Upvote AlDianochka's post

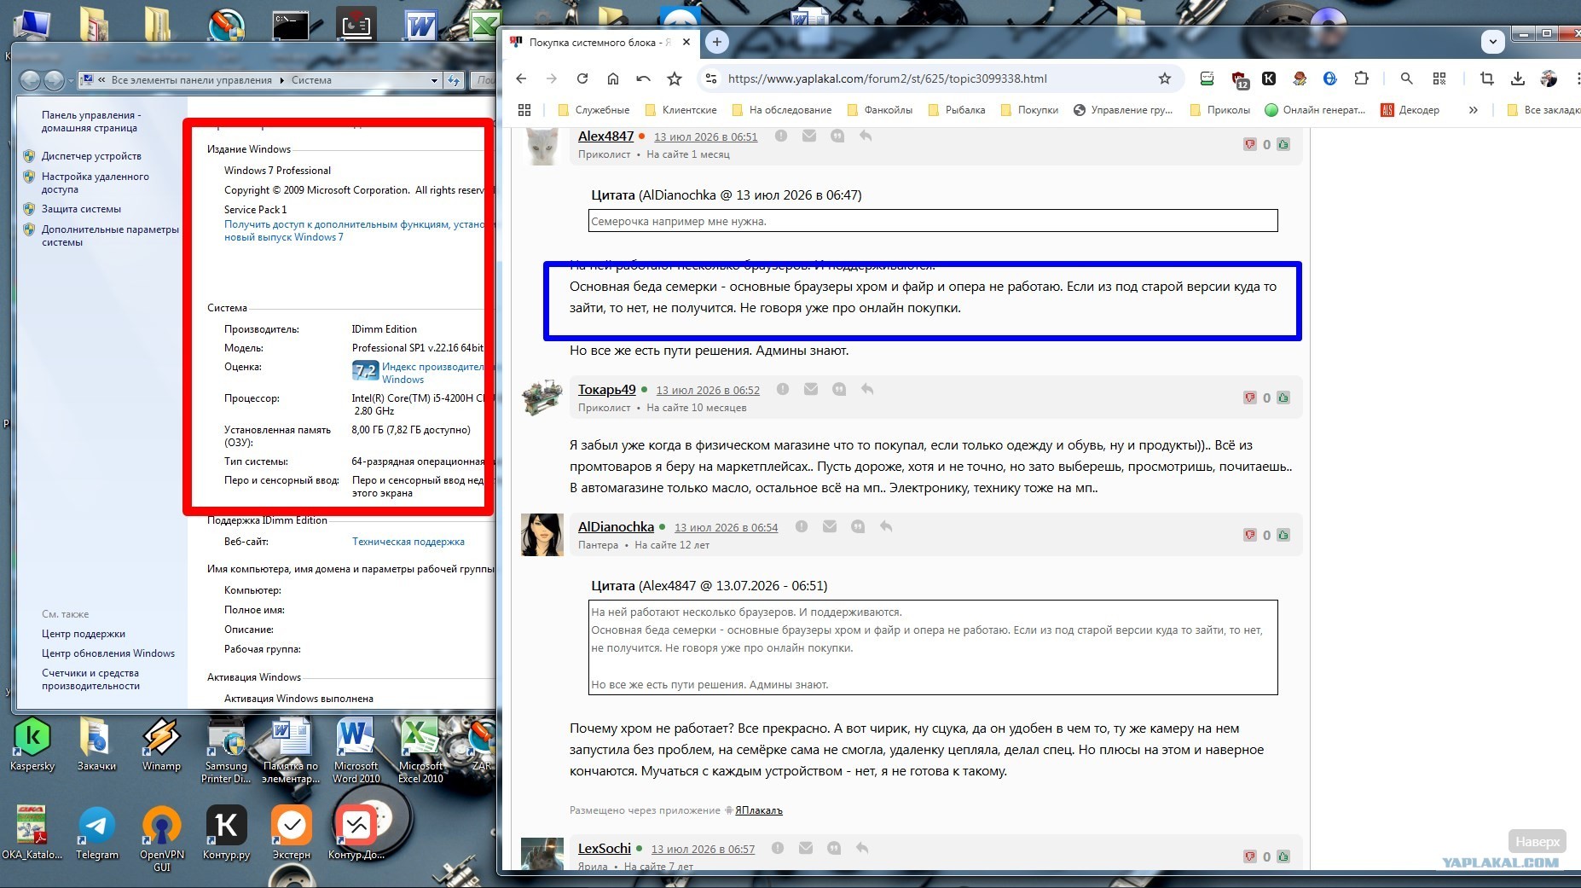point(1283,535)
